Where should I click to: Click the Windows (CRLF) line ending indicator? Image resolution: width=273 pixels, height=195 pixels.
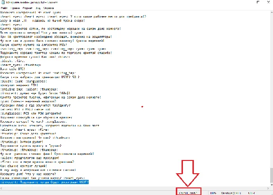tap(231, 193)
